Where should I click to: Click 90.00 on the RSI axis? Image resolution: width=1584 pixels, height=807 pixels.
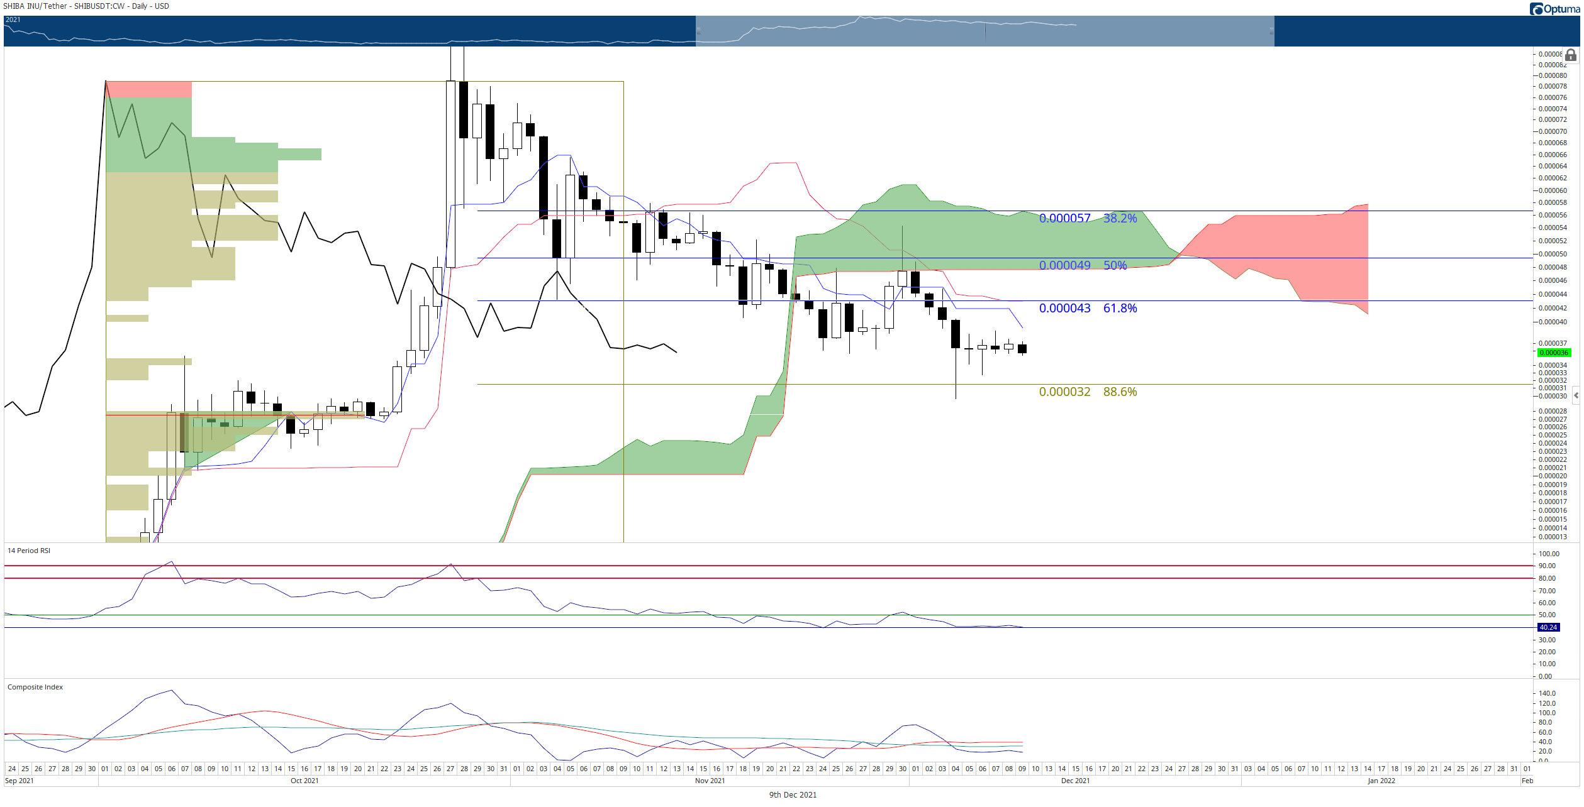(1547, 566)
